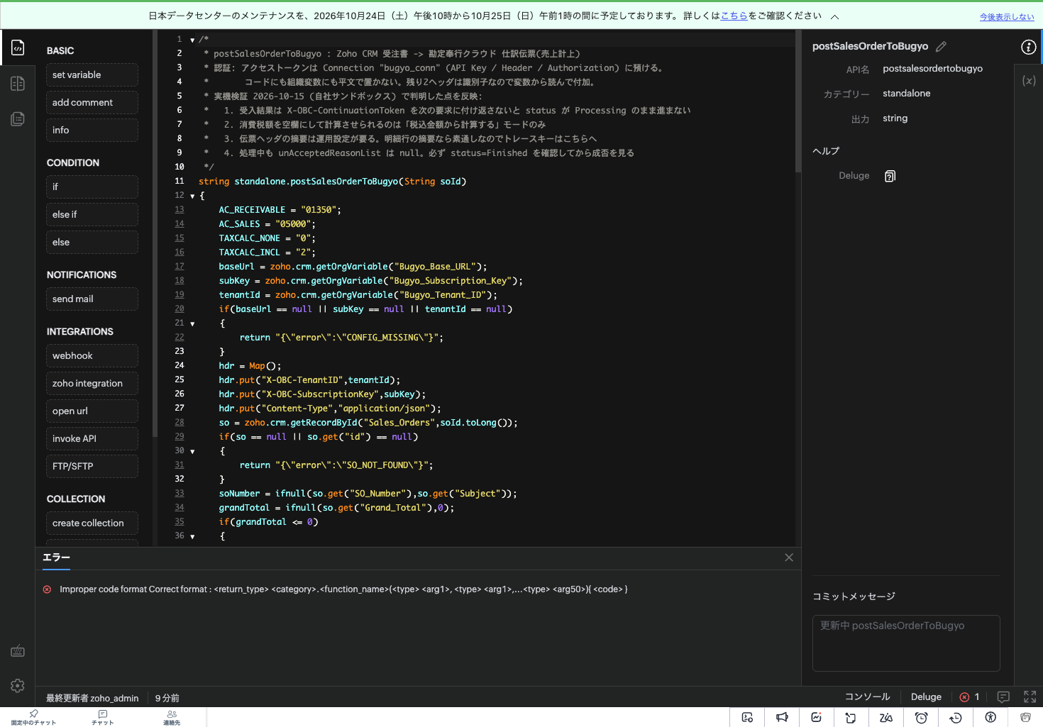Collapse the function body at line 12
1043x727 pixels.
(x=192, y=196)
